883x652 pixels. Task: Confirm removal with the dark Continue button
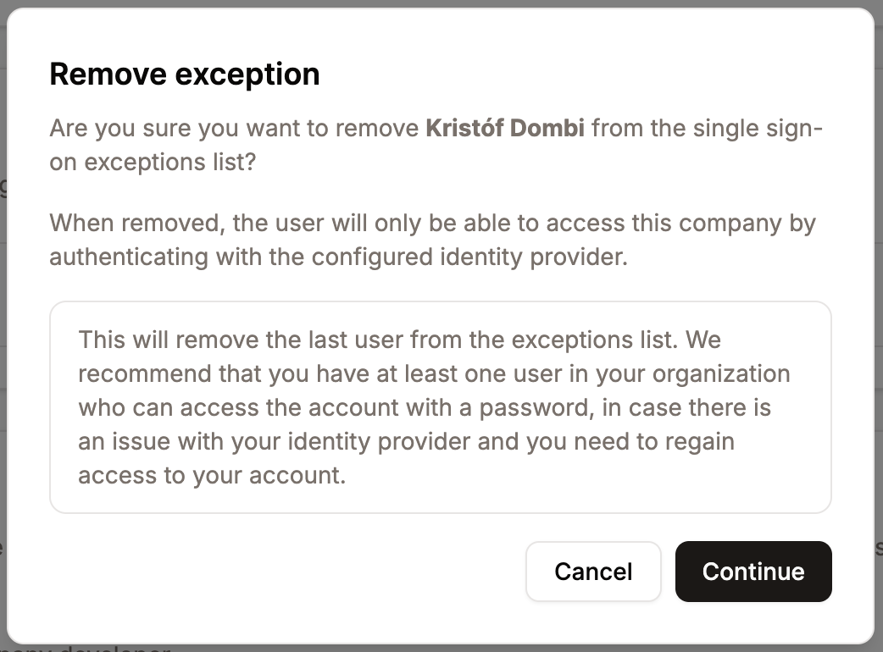[752, 572]
